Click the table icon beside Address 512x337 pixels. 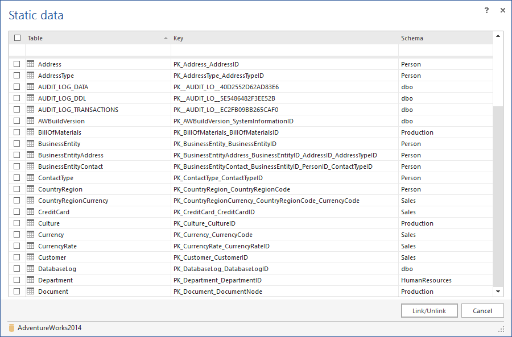coord(31,64)
